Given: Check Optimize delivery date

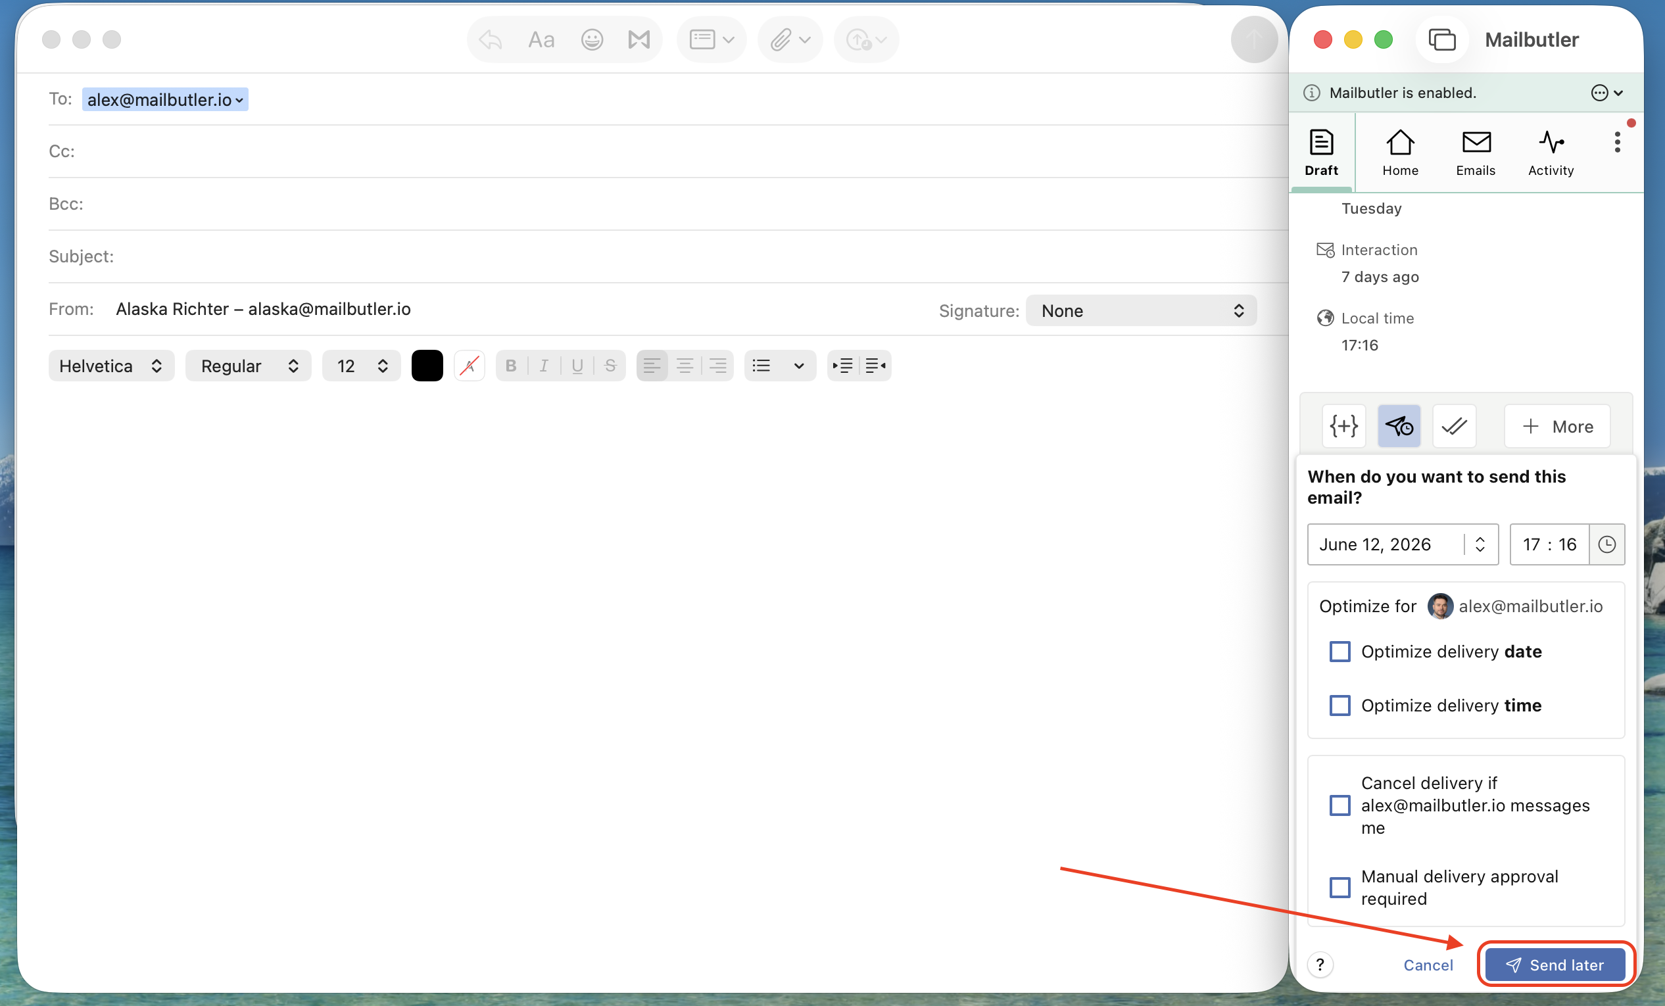Looking at the screenshot, I should pos(1339,652).
